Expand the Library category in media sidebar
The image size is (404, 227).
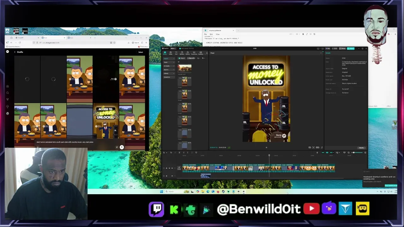tap(169, 73)
